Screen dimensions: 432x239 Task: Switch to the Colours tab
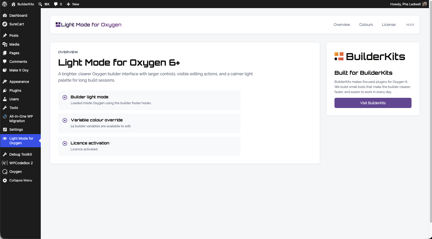pos(366,25)
